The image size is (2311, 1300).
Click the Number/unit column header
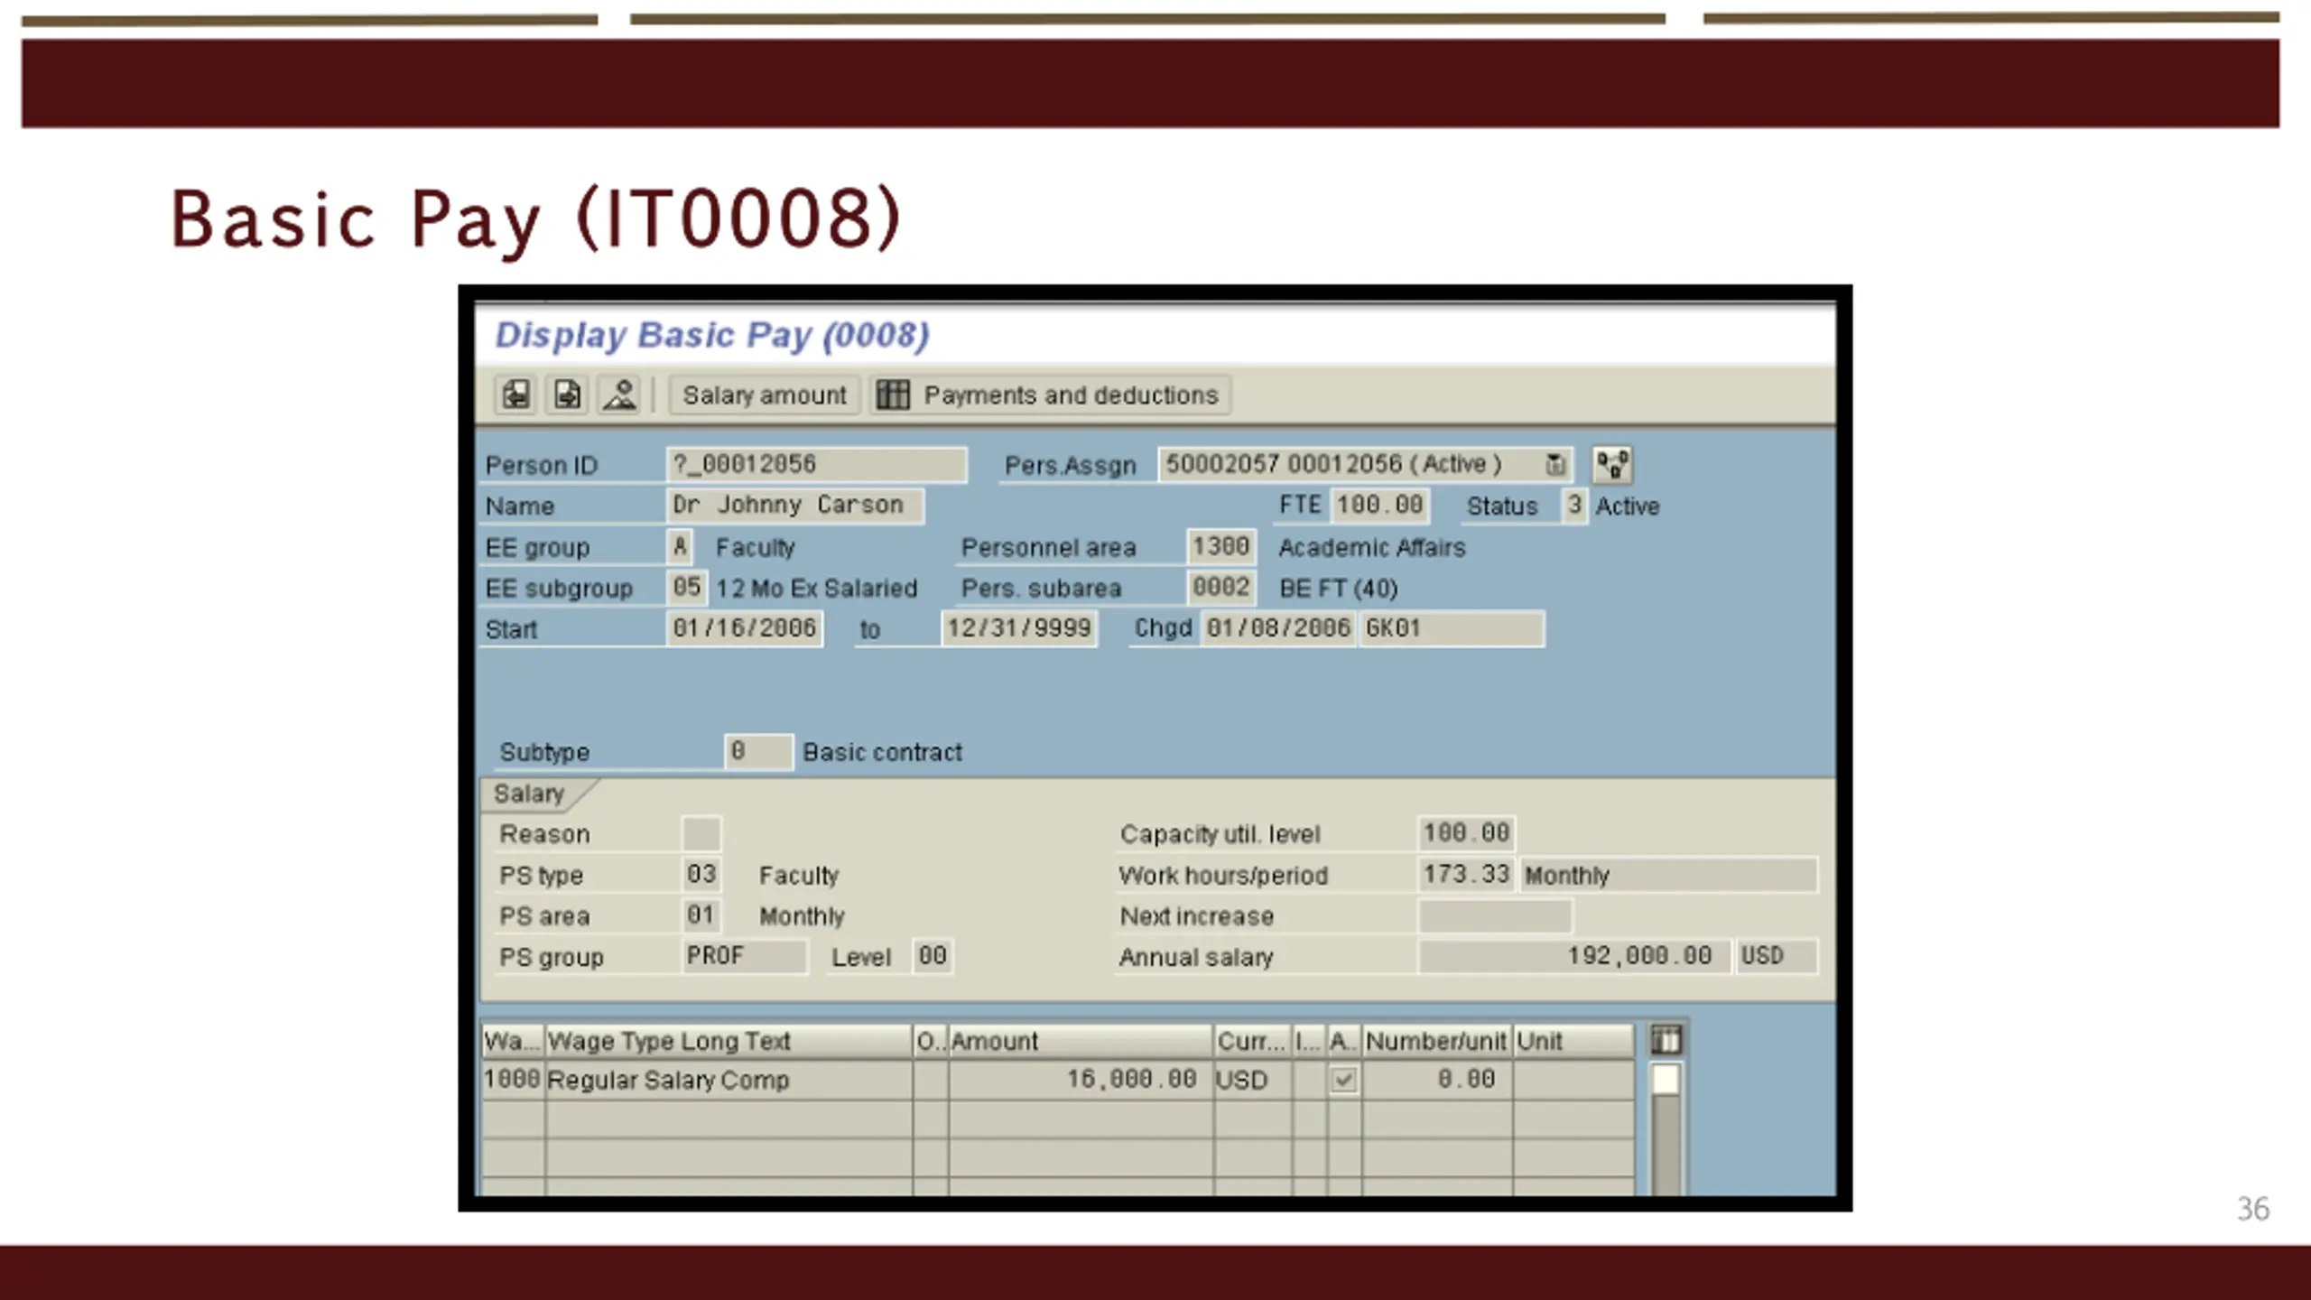click(1436, 1041)
